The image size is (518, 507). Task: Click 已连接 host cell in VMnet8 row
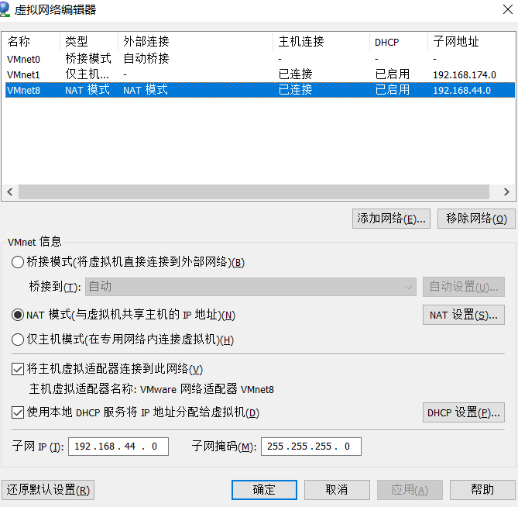pyautogui.click(x=295, y=90)
